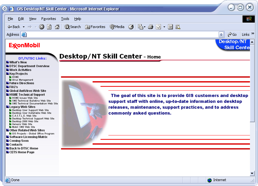Open SME Technical Bulletins Web Site

[x=31, y=101]
